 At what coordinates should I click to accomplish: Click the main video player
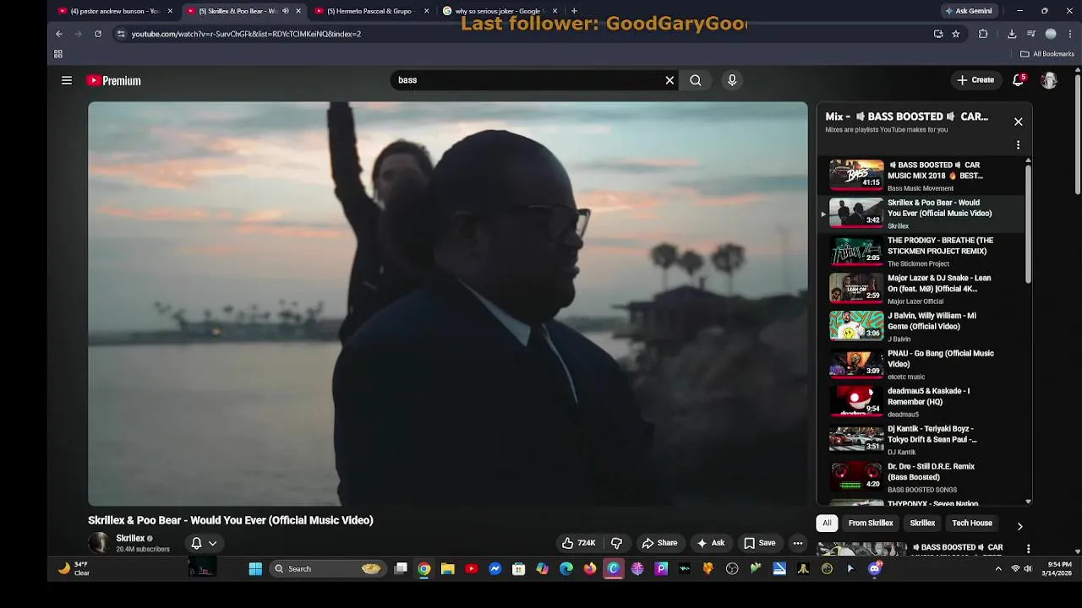(448, 304)
